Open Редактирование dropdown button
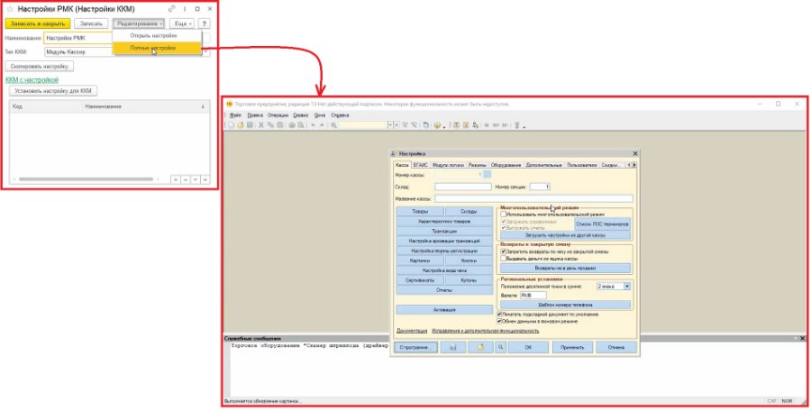The width and height of the screenshot is (811, 411). click(139, 23)
